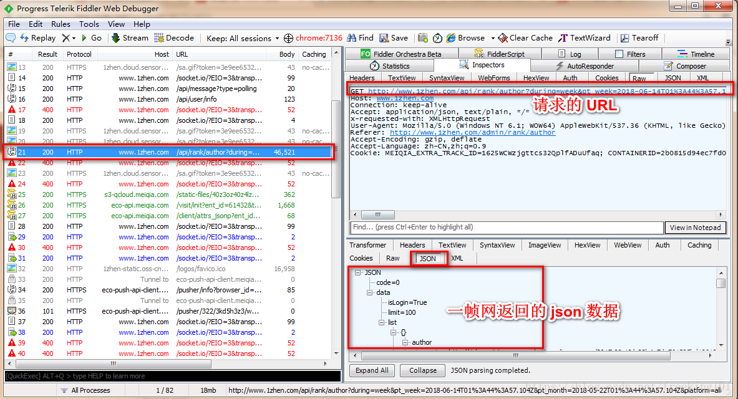Select request WebForms inspector tab
Image resolution: width=738 pixels, height=399 pixels.
[493, 78]
